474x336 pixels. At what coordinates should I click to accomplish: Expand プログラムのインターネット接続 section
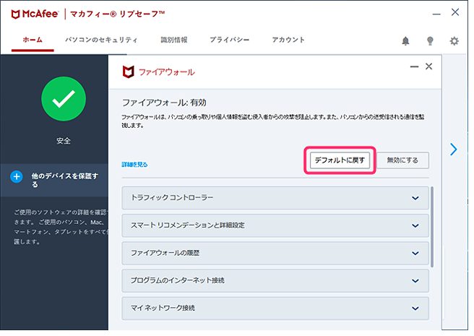point(275,280)
